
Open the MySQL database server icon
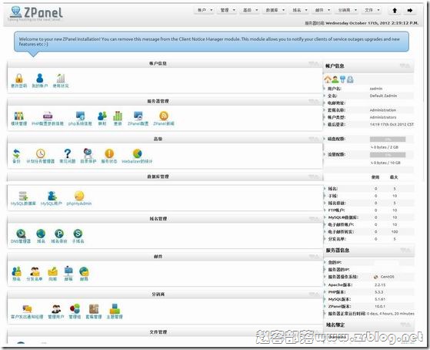23,196
